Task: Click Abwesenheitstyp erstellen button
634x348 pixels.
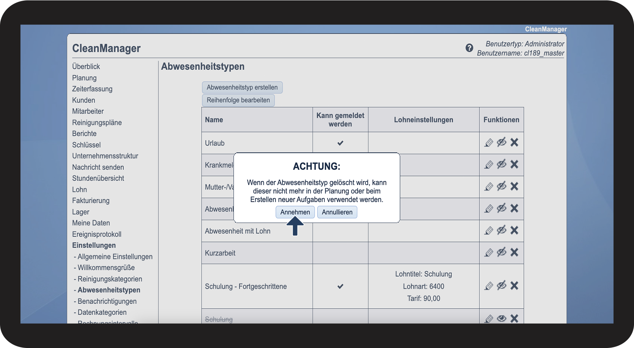Action: (242, 87)
